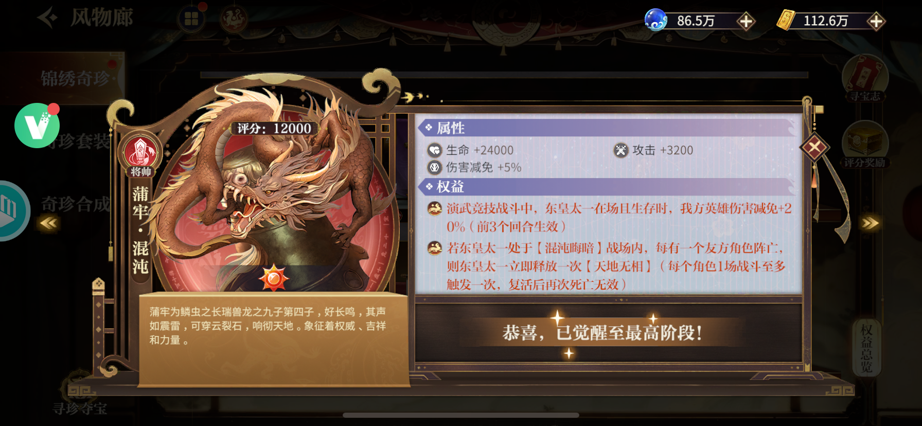Tap the green V floating assistant icon
Image resolution: width=922 pixels, height=426 pixels.
coord(37,126)
